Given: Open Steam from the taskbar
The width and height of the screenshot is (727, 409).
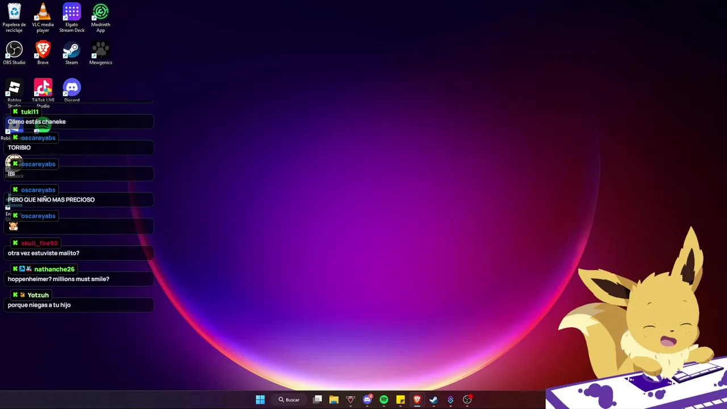Looking at the screenshot, I should (x=433, y=400).
